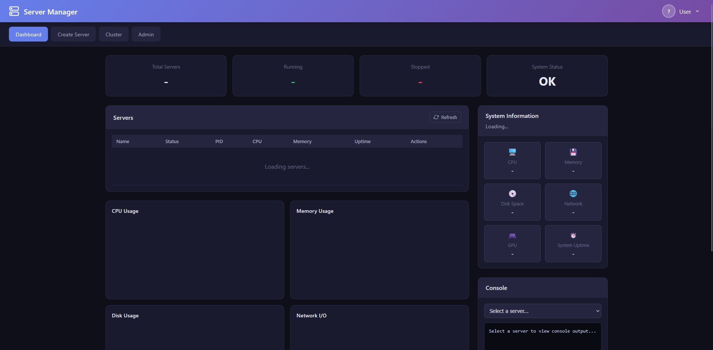Open the Admin tab
Image resolution: width=713 pixels, height=350 pixels.
point(146,34)
